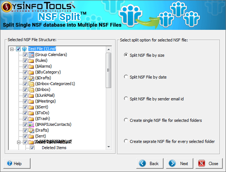226x172 pixels.
Task: Uncheck the ($Alarms) folder checkbox
Action: pos(25,67)
